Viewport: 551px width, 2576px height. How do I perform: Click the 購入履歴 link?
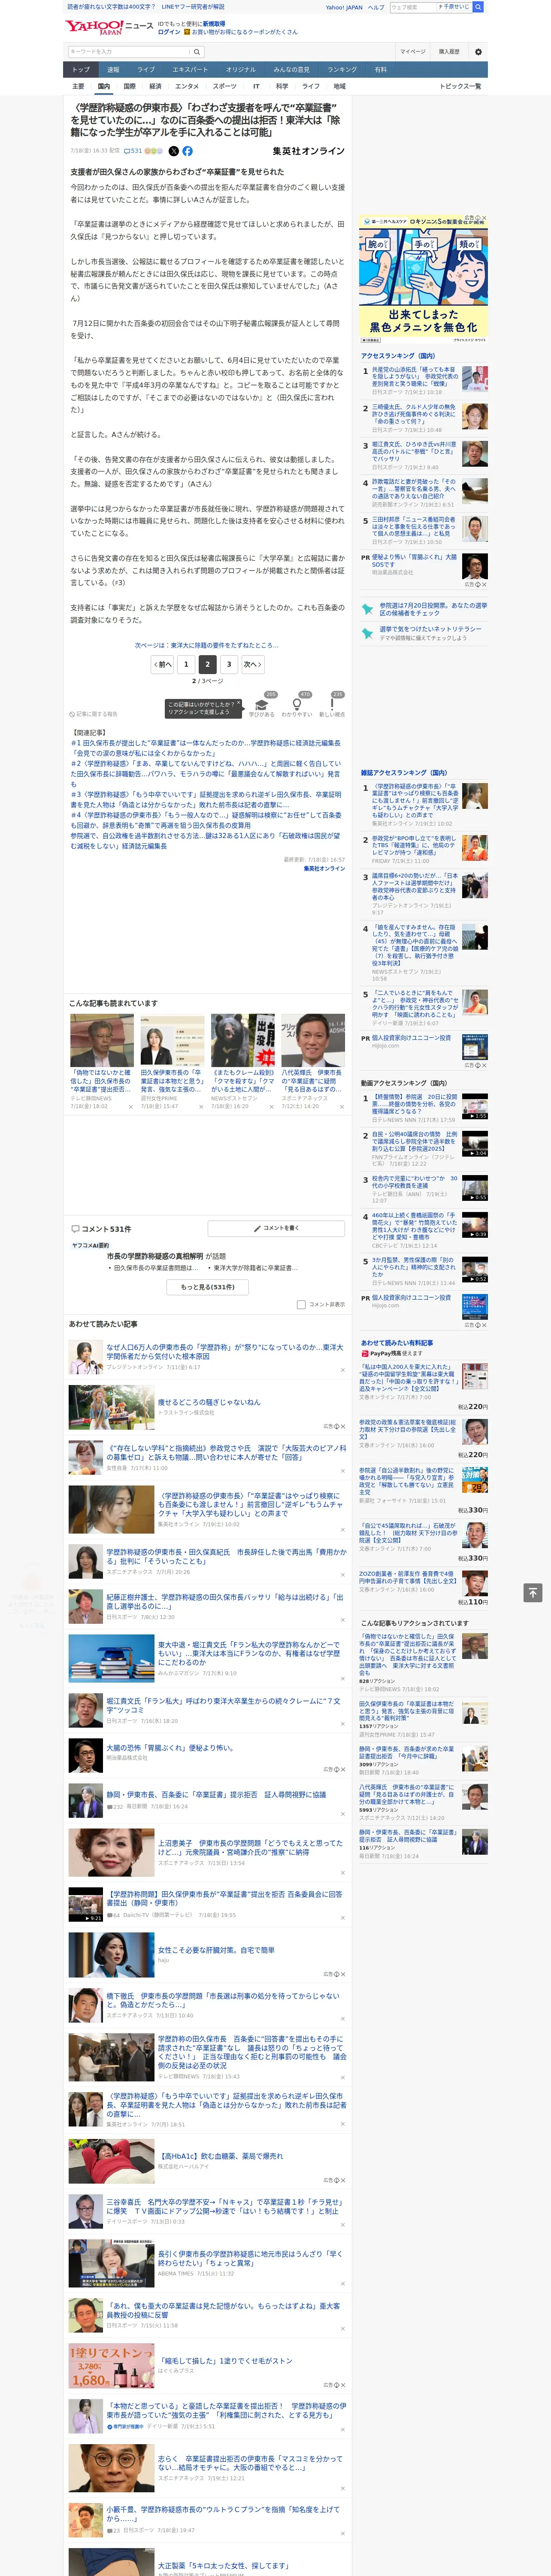click(449, 52)
